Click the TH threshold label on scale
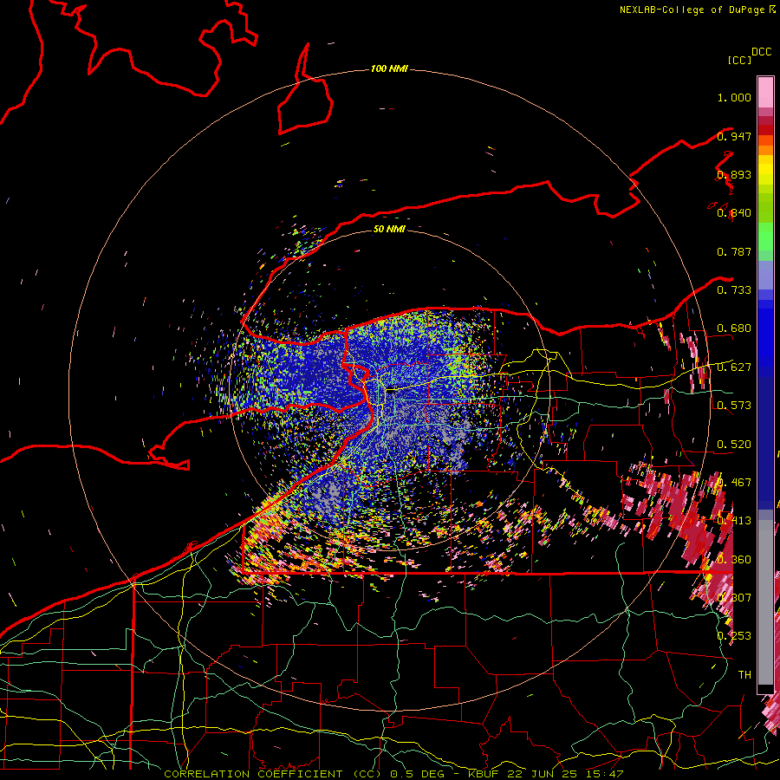 tap(744, 675)
